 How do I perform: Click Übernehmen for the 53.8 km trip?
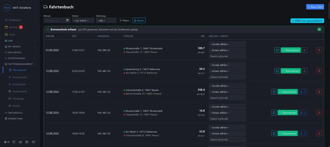[288, 133]
